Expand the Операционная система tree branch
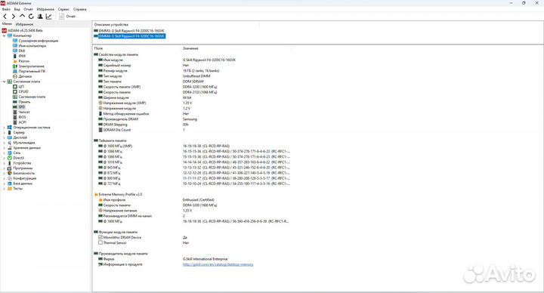The width and height of the screenshot is (544, 293). 5,128
